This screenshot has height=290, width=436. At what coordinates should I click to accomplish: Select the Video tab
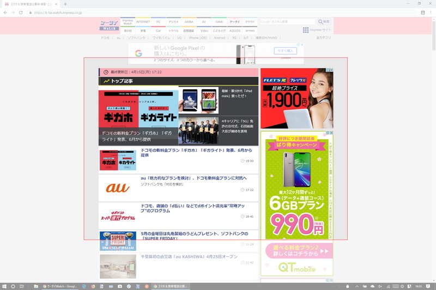pyautogui.click(x=204, y=30)
